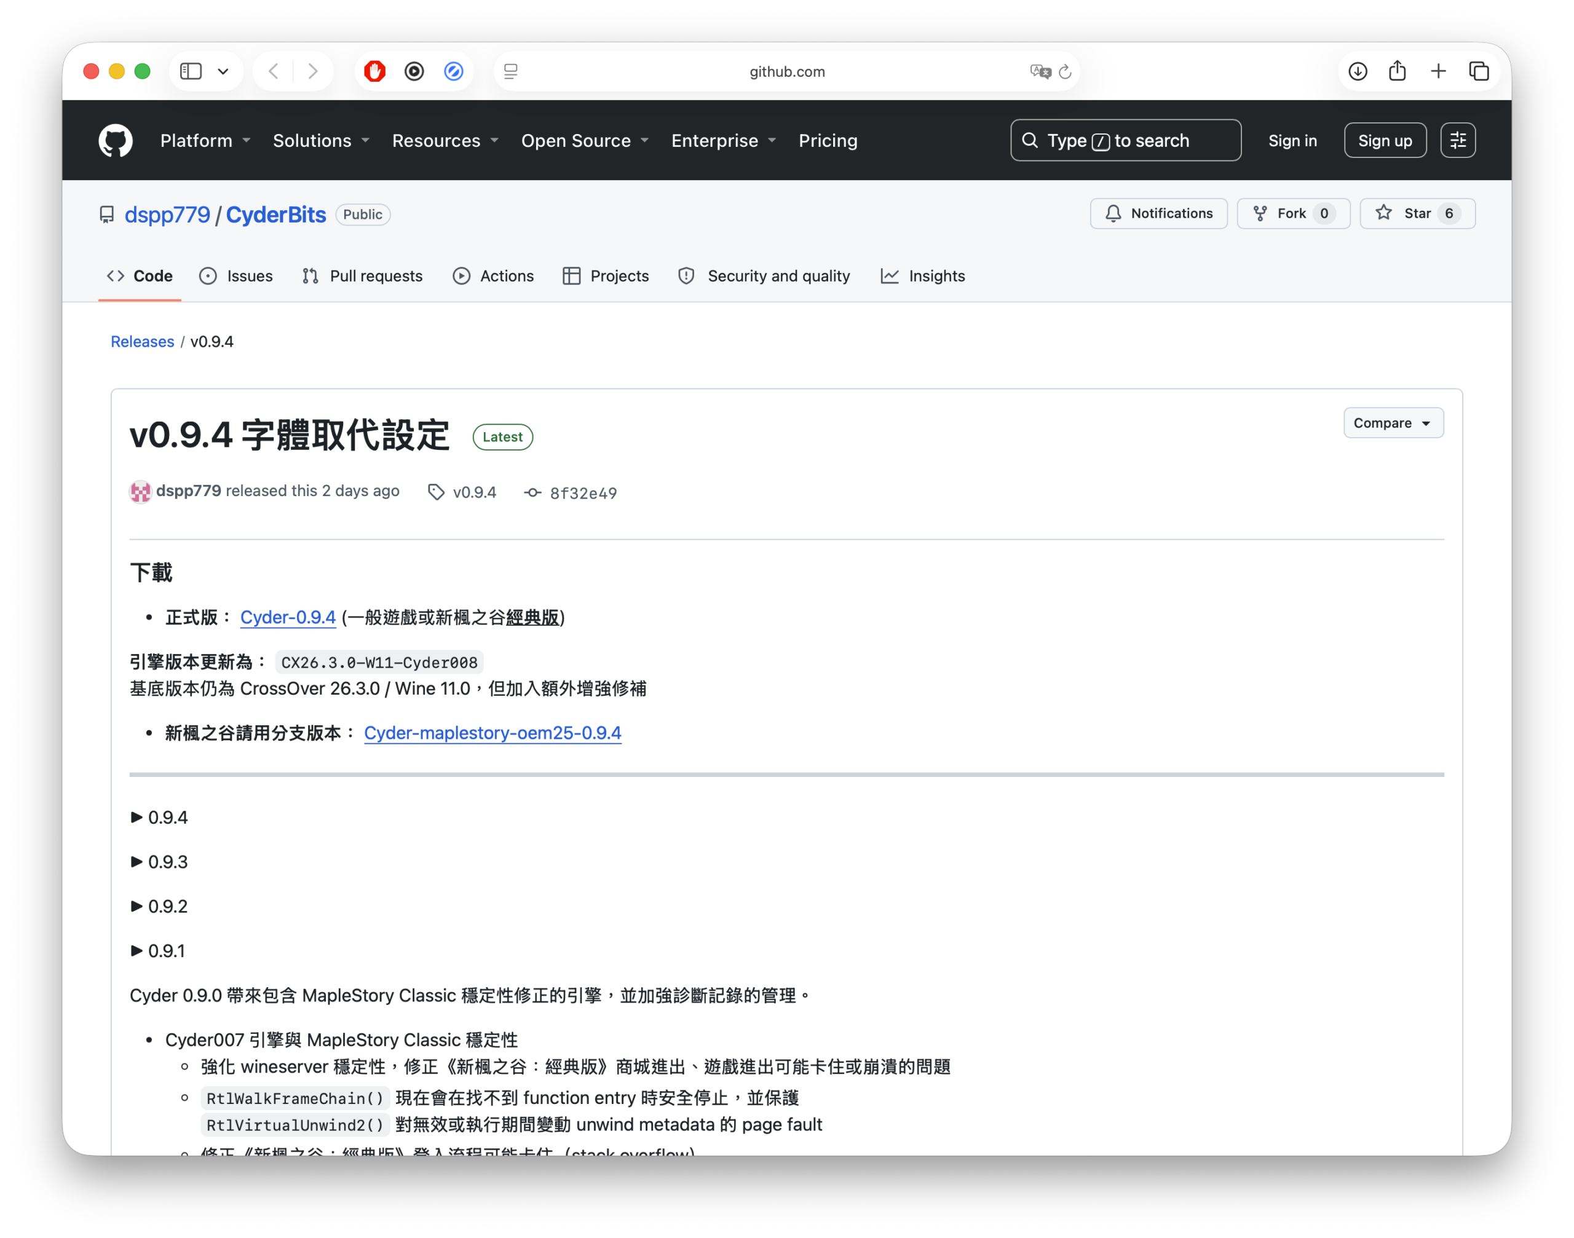This screenshot has height=1238, width=1574.
Task: Switch to the Actions tab
Action: click(x=493, y=276)
